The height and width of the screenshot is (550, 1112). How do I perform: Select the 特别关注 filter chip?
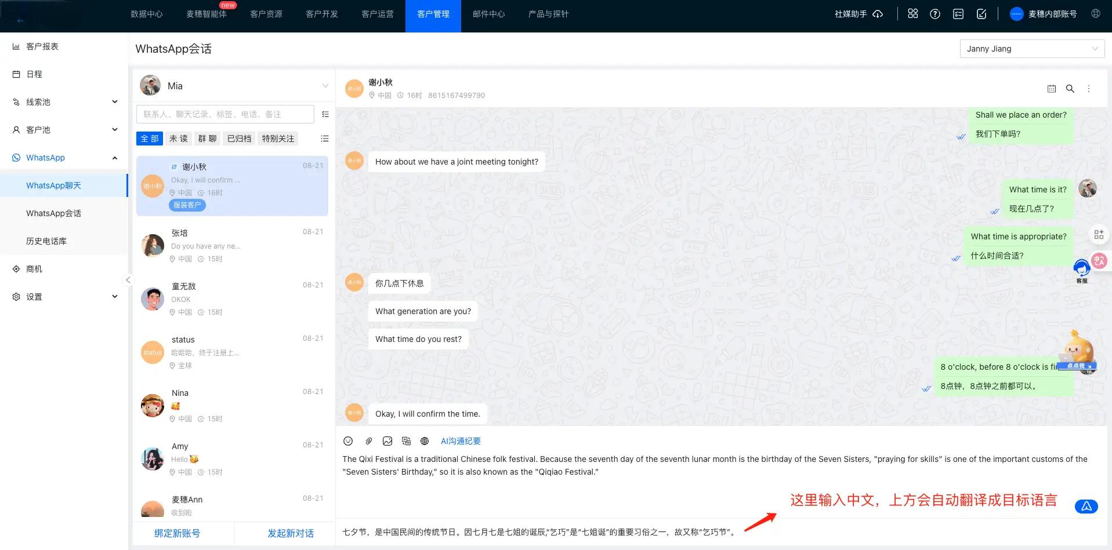[x=278, y=139]
